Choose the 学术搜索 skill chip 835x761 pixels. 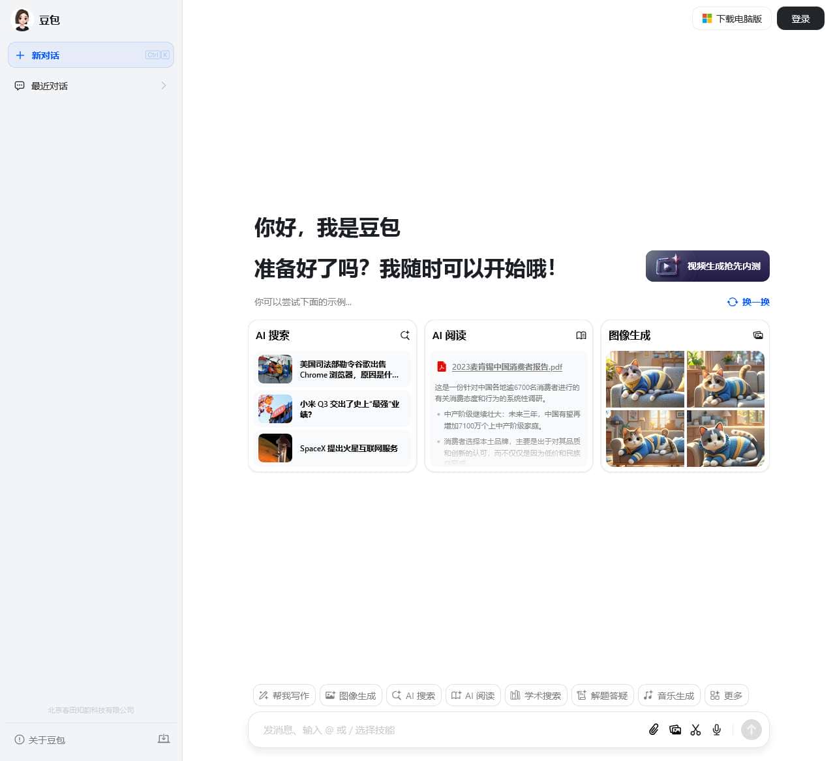click(x=536, y=695)
